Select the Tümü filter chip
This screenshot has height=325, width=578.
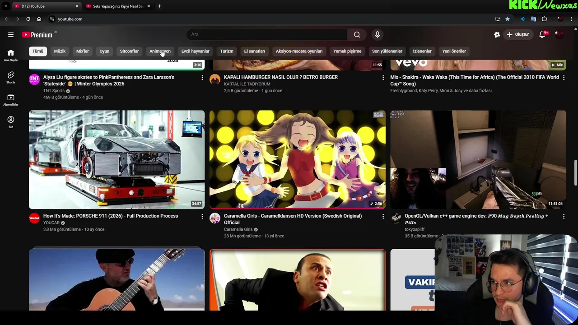(x=38, y=51)
